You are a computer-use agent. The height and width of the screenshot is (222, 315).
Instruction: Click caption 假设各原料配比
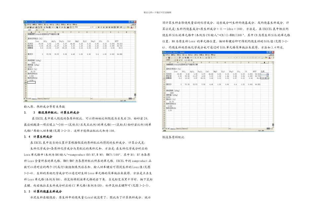[173, 137]
